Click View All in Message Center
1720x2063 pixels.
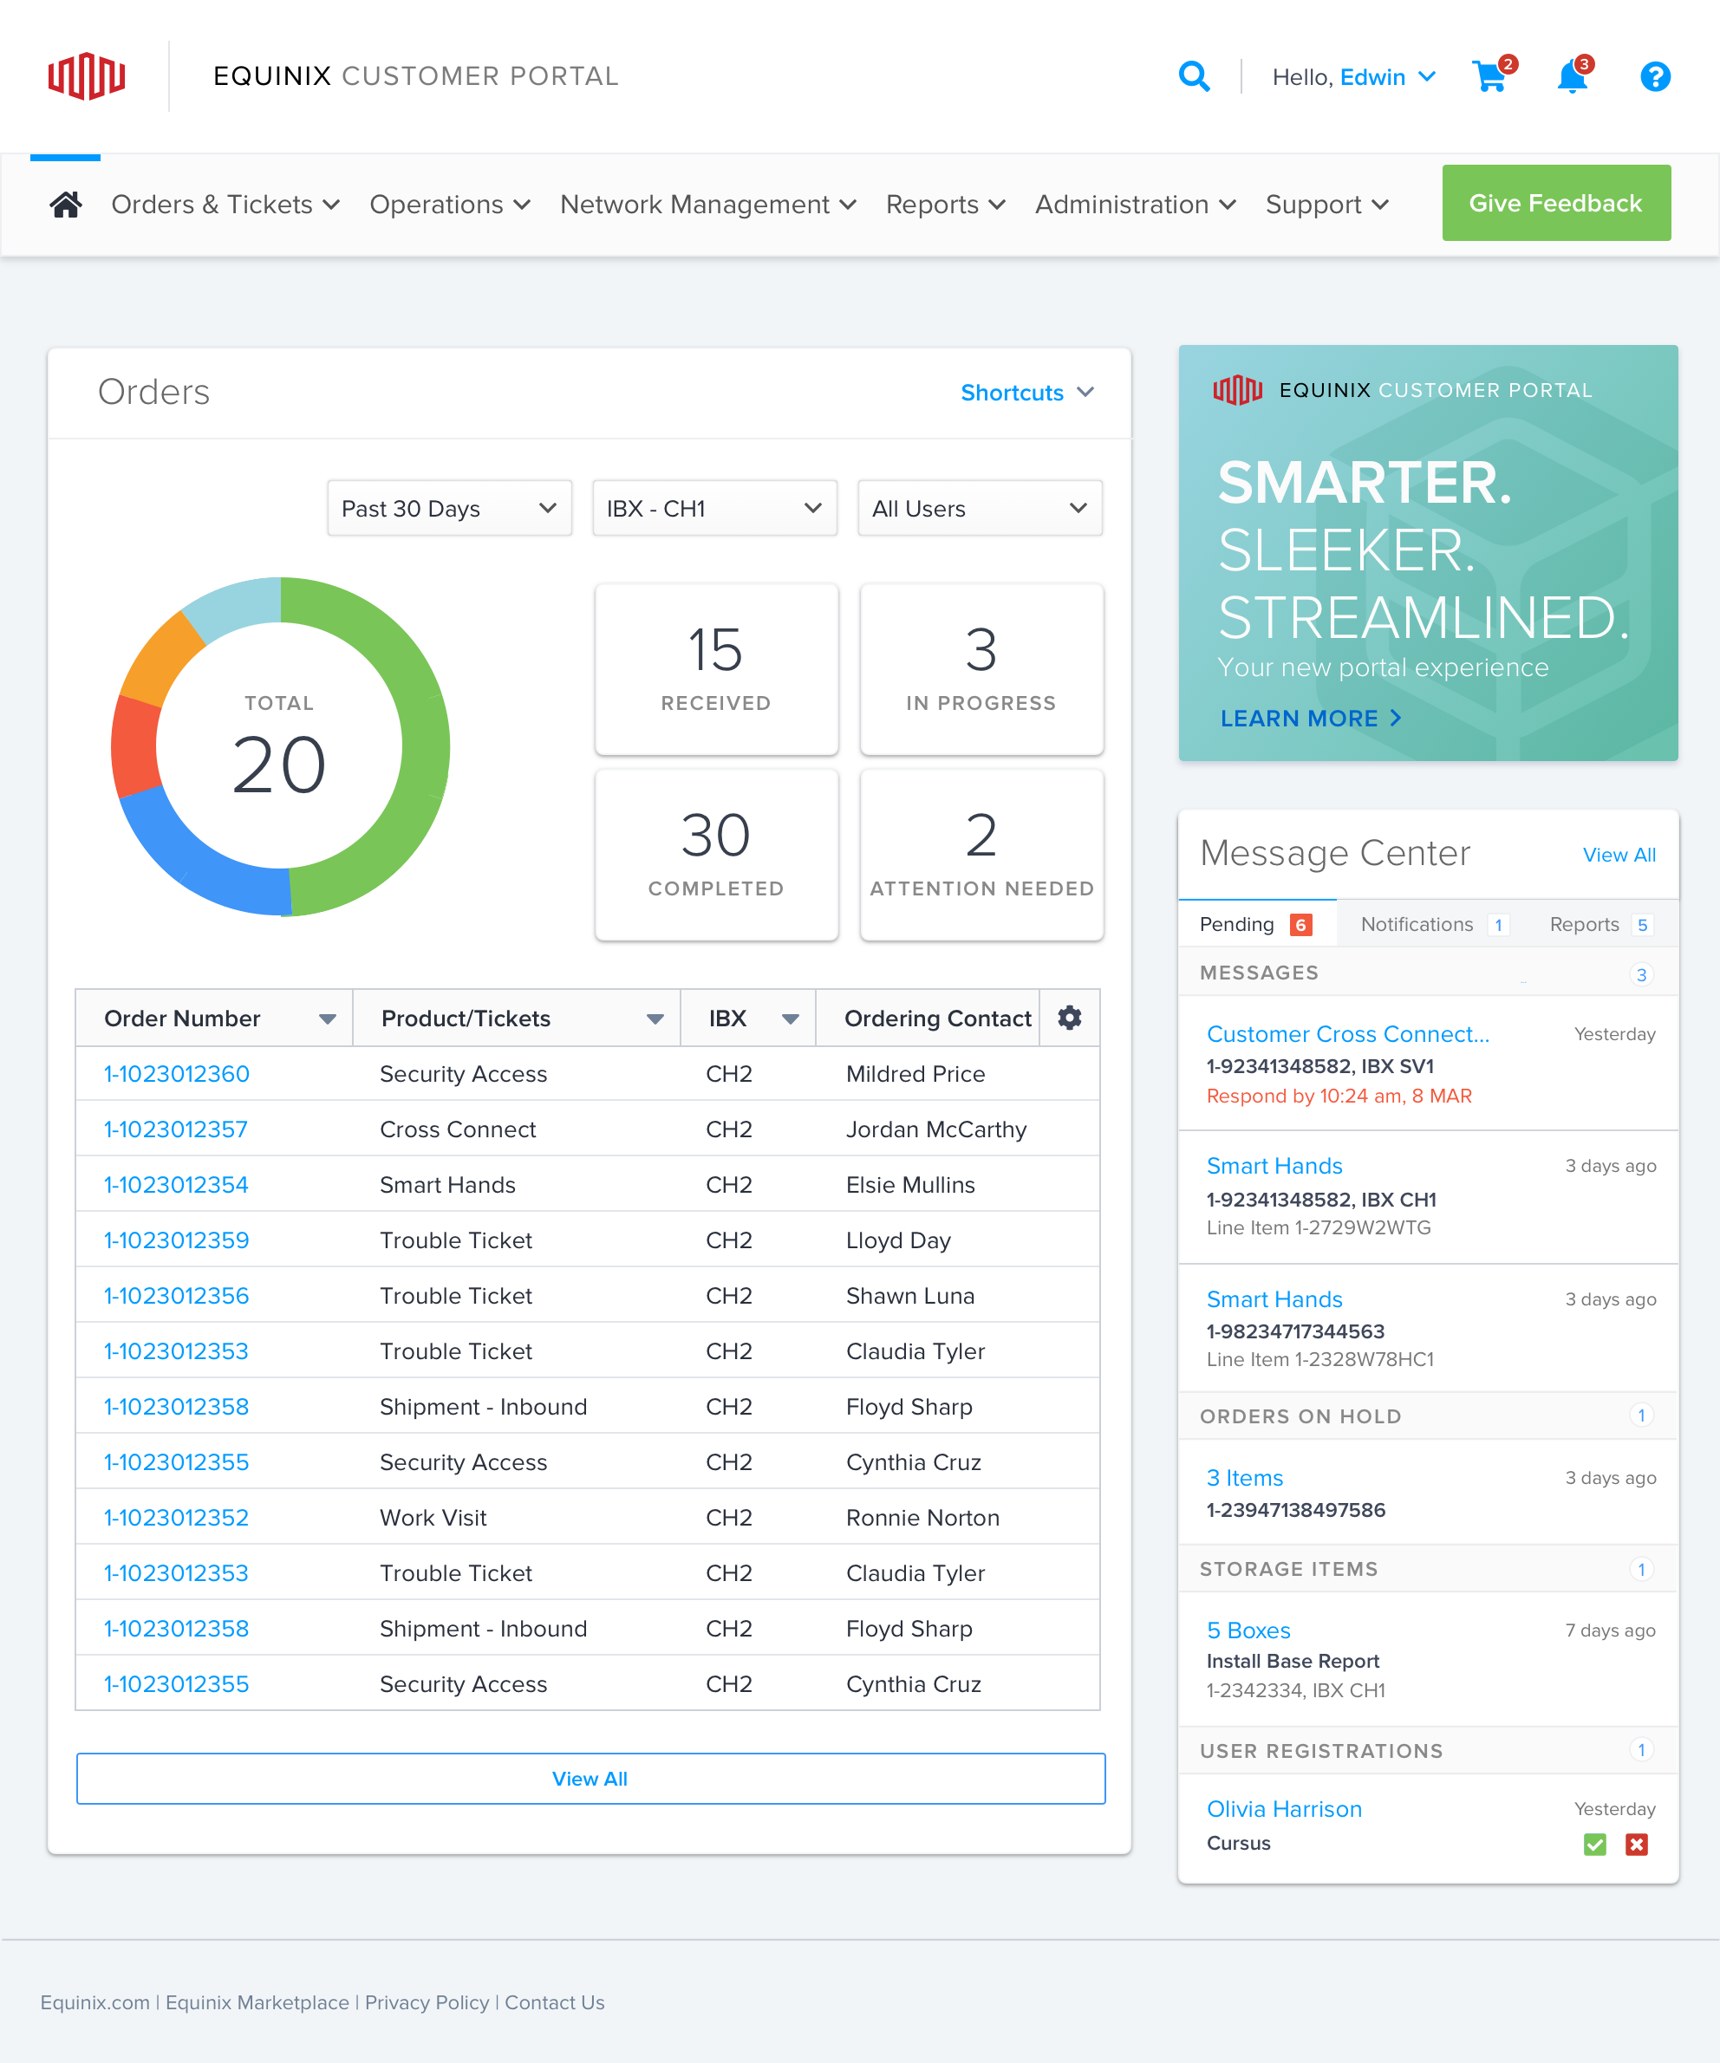pos(1619,855)
